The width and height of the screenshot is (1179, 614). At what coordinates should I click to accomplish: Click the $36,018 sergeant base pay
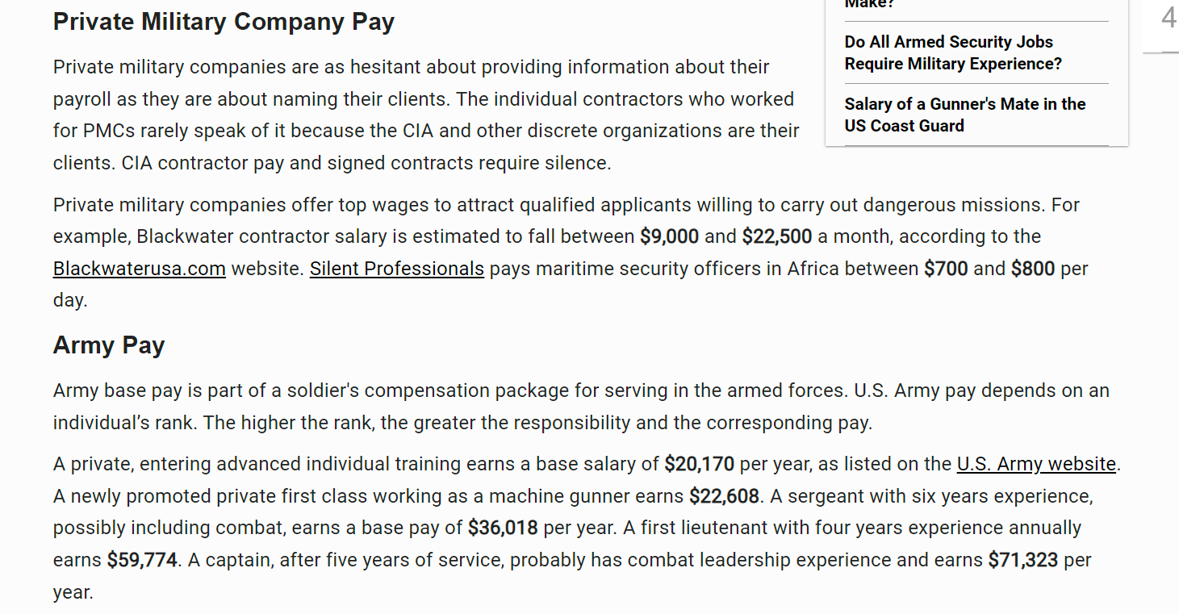click(x=503, y=528)
